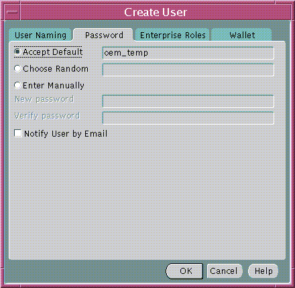Confirm with the OK button
This screenshot has width=295, height=288.
coord(184,271)
